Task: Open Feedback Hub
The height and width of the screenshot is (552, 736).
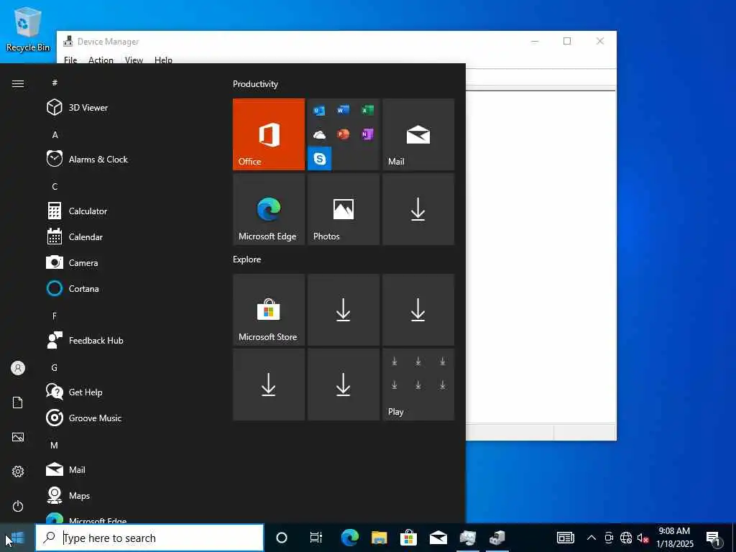Action: click(x=85, y=340)
